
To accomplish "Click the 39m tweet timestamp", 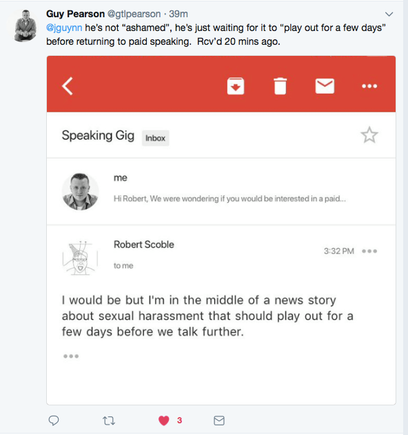I will (x=178, y=14).
